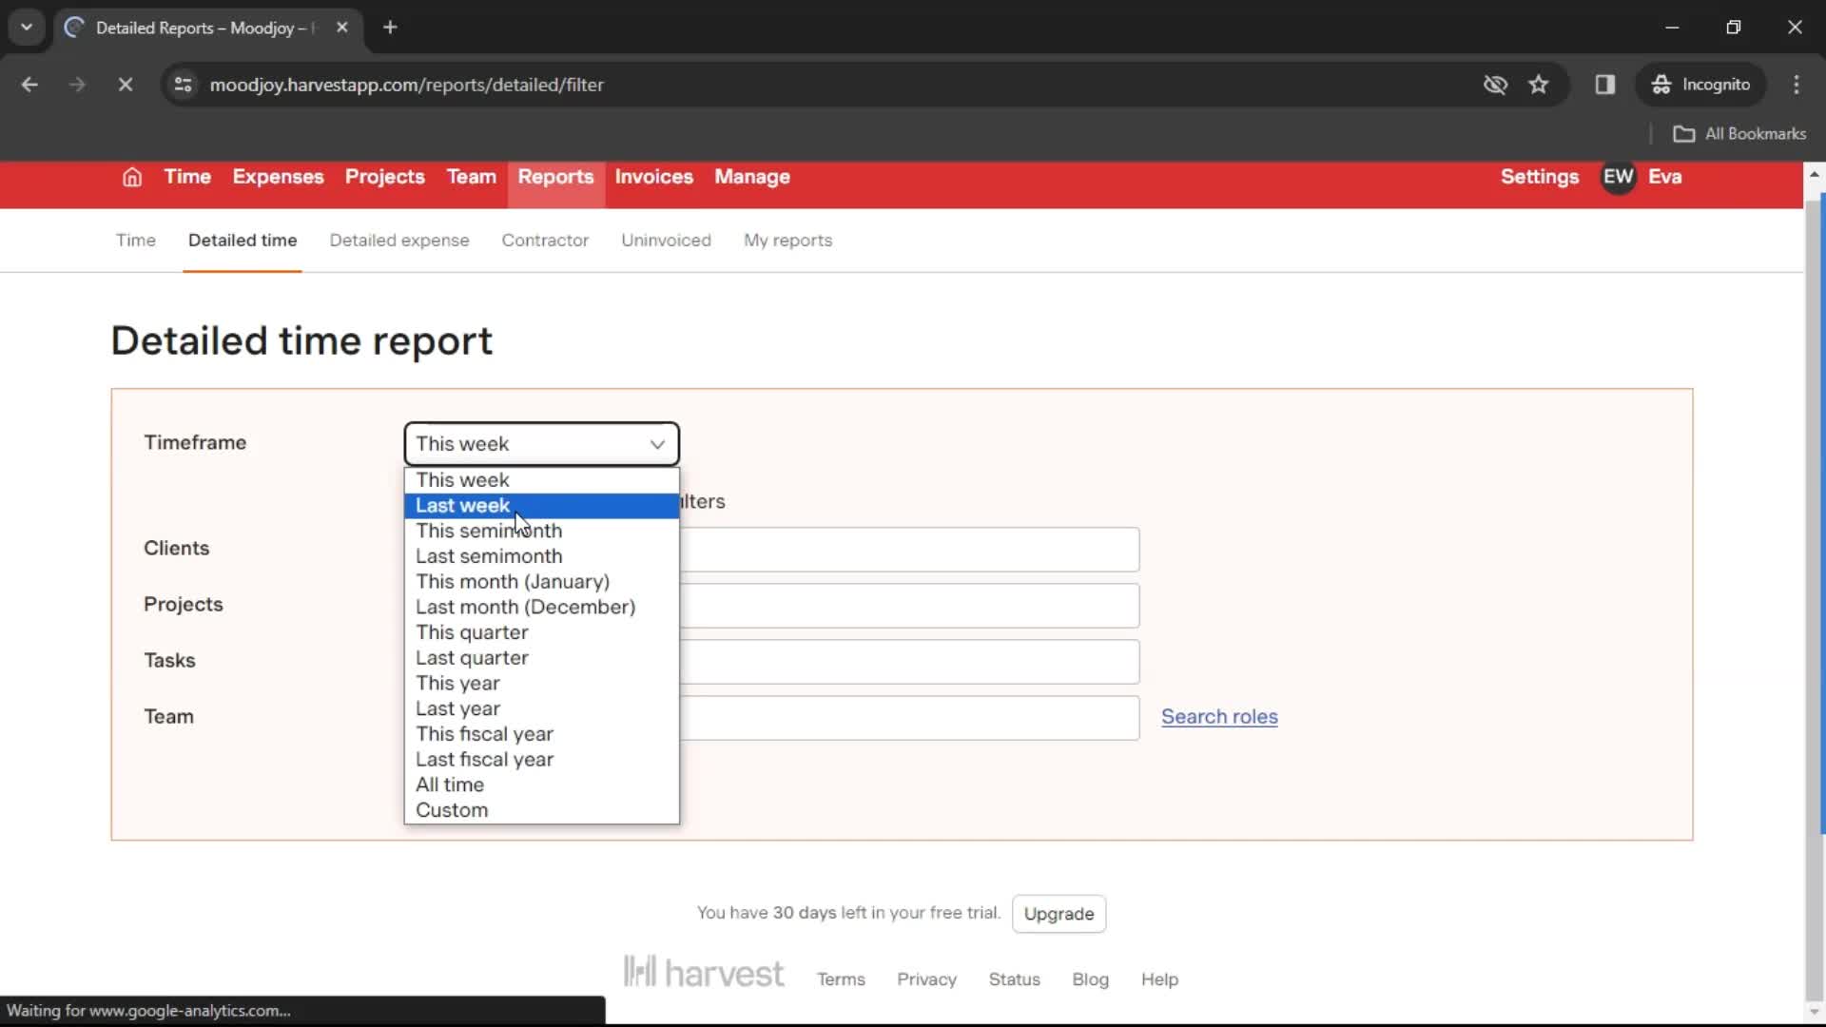
Task: Stop page loading with X button
Action: coord(125,85)
